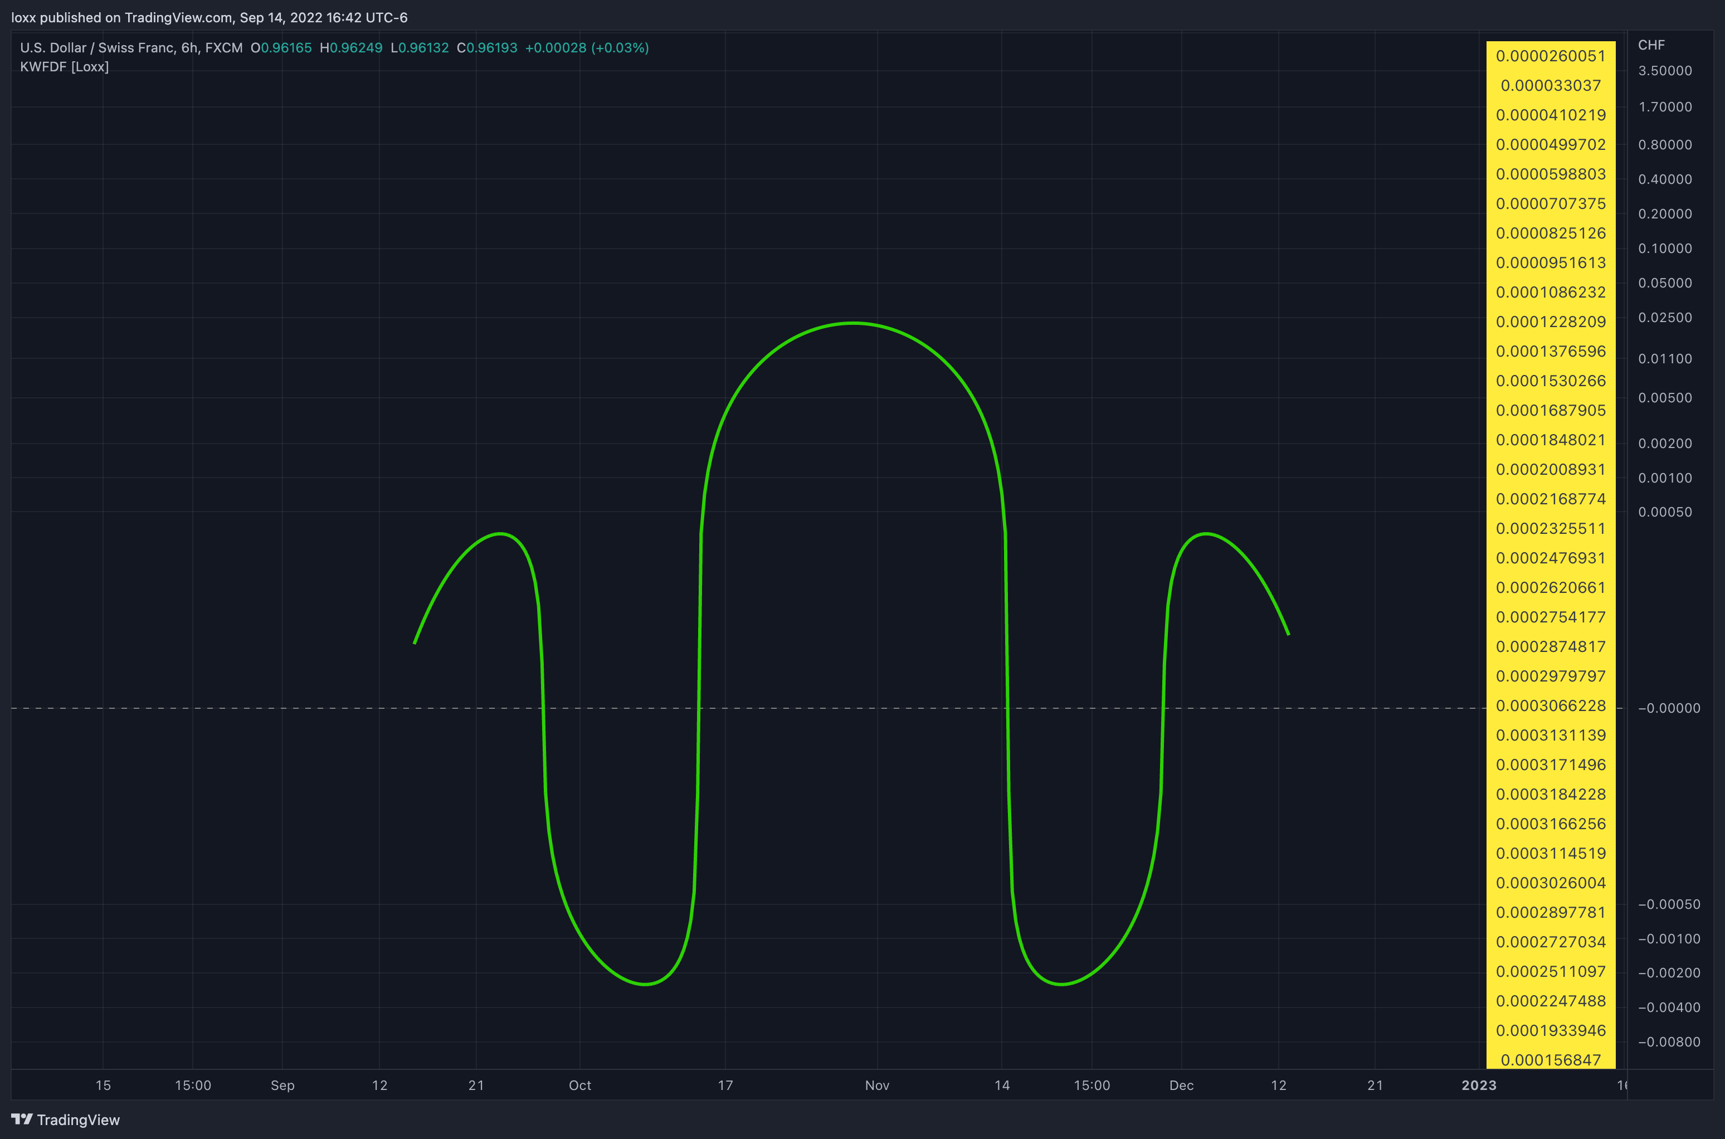Select the 0.0002325511 cell
The width and height of the screenshot is (1725, 1139).
pyautogui.click(x=1551, y=529)
